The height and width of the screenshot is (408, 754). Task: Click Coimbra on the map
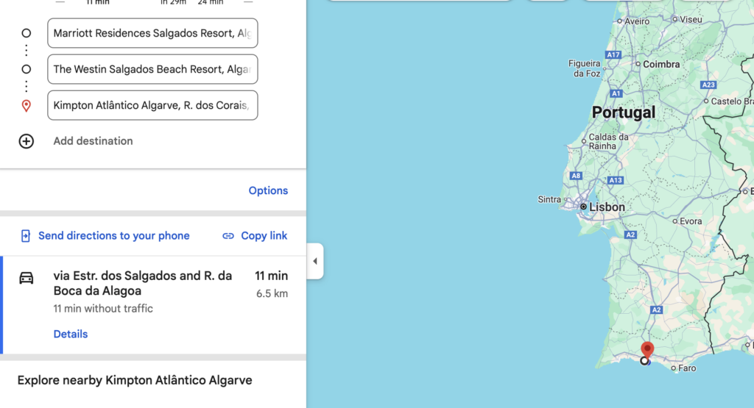tap(661, 64)
